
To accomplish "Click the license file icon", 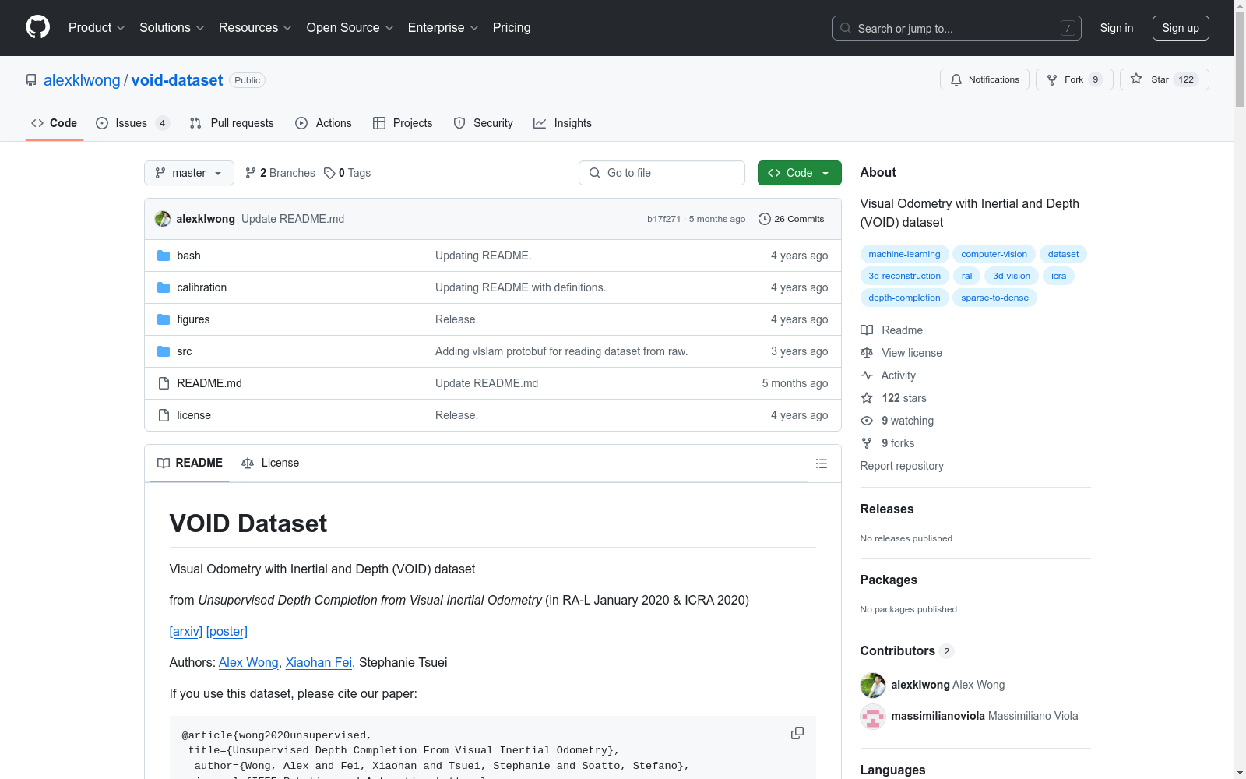I will (x=164, y=415).
